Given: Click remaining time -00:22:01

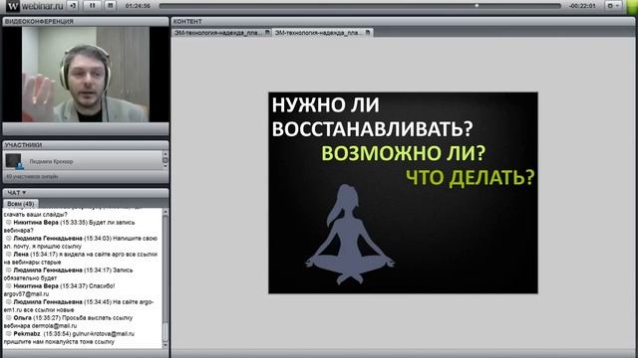Looking at the screenshot, I should [582, 6].
